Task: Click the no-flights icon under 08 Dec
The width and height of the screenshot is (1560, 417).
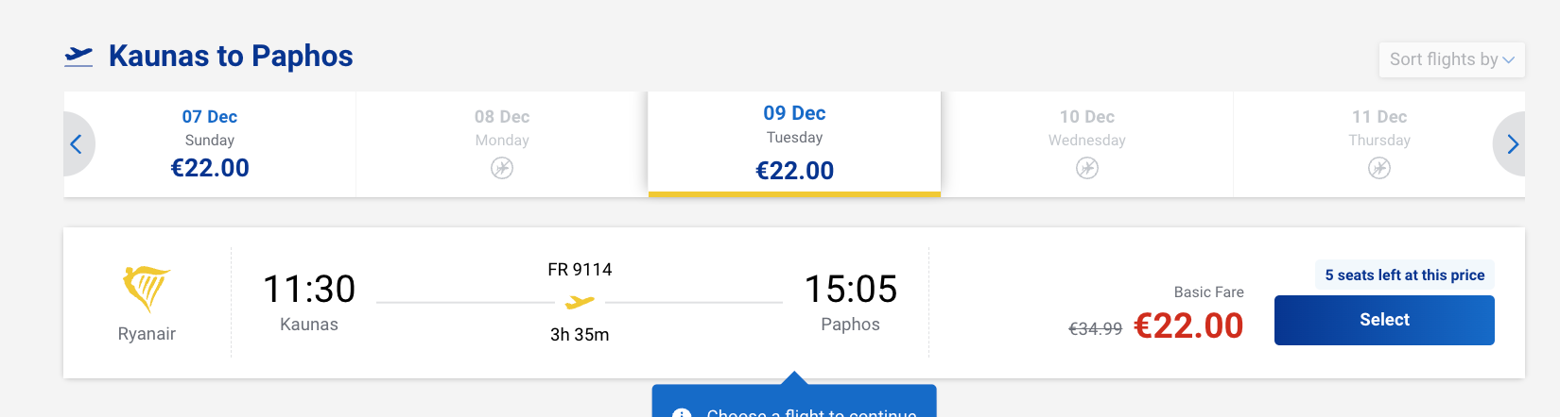Action: coord(502,168)
